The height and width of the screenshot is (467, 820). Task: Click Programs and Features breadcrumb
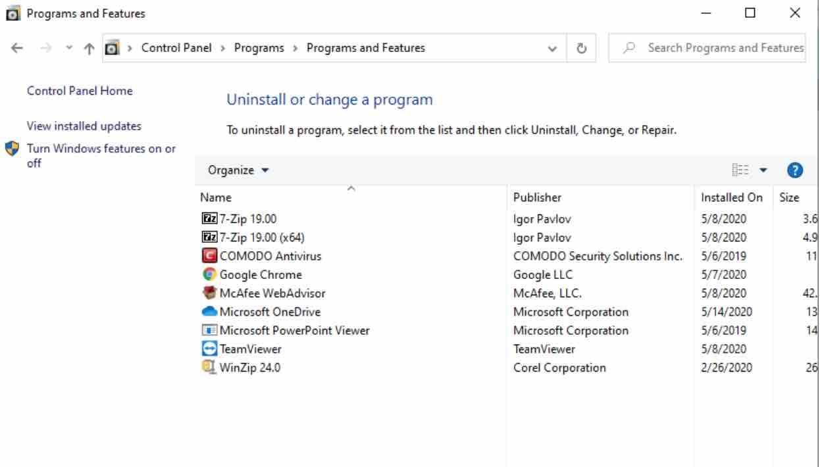(x=366, y=48)
